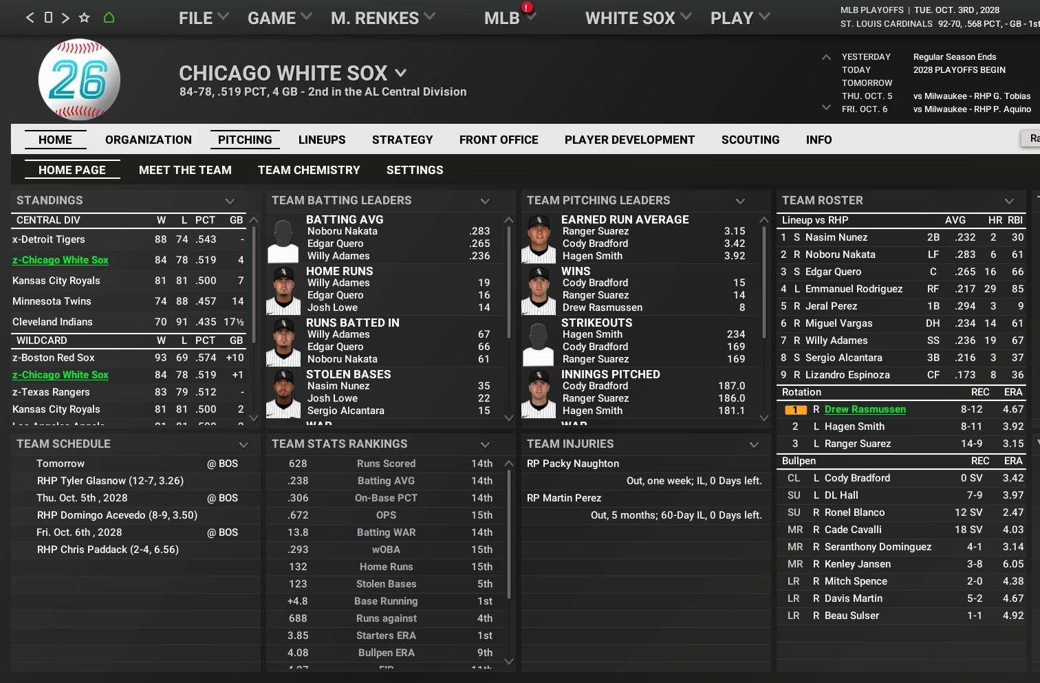The height and width of the screenshot is (683, 1040).
Task: Open the TEAM CHEMISTRY subtab
Action: (309, 170)
